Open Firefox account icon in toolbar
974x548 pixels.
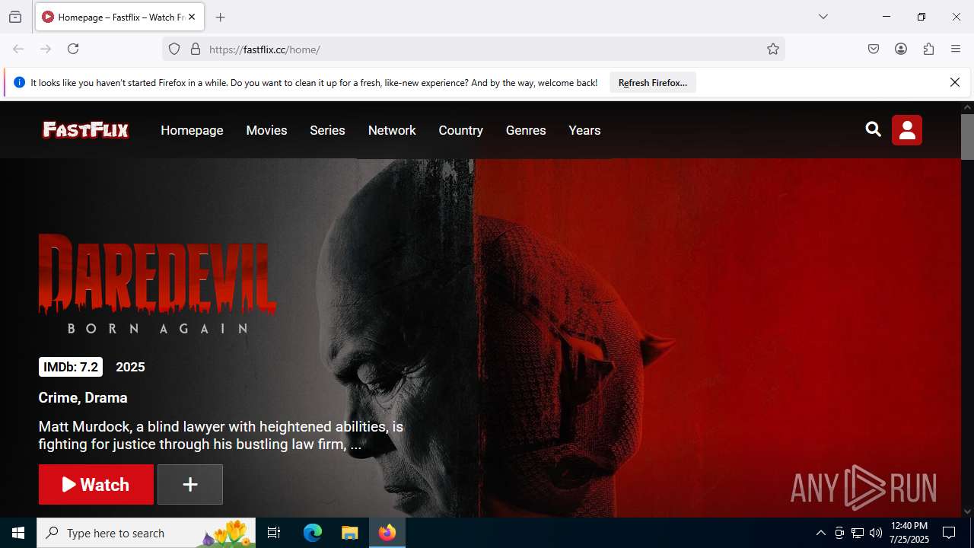coord(901,49)
